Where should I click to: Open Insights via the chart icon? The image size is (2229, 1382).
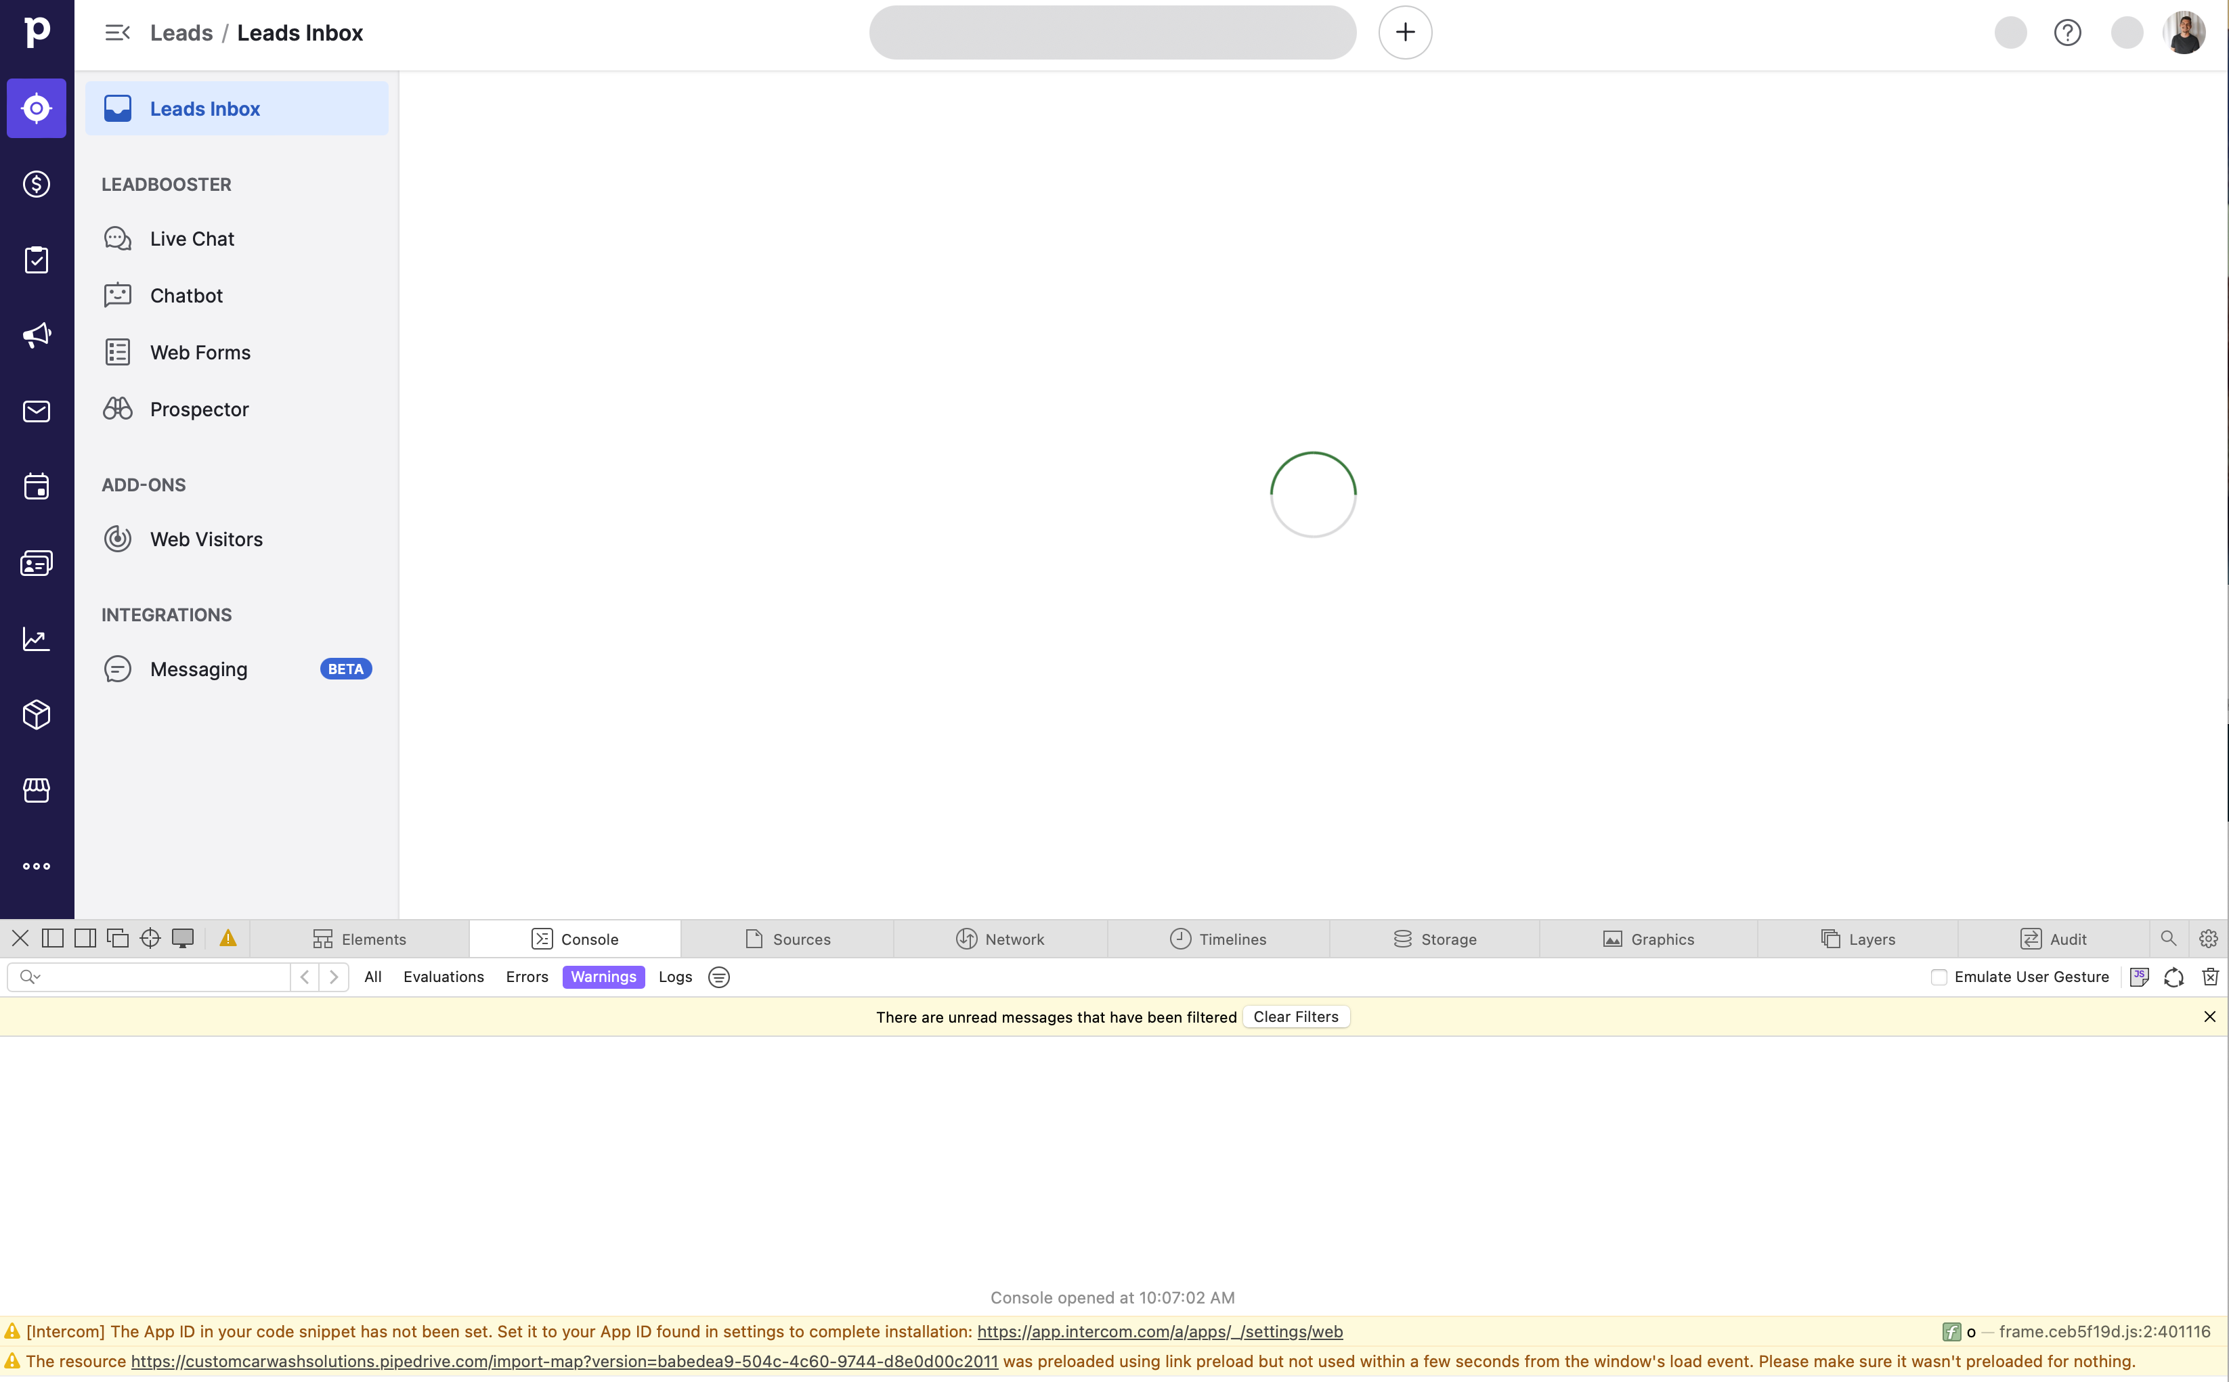click(x=37, y=639)
